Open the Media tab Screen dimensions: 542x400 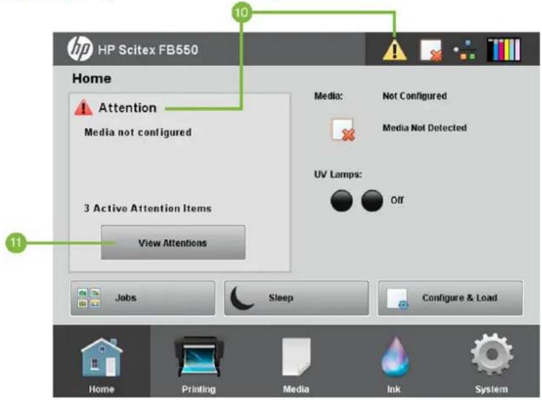click(x=296, y=362)
